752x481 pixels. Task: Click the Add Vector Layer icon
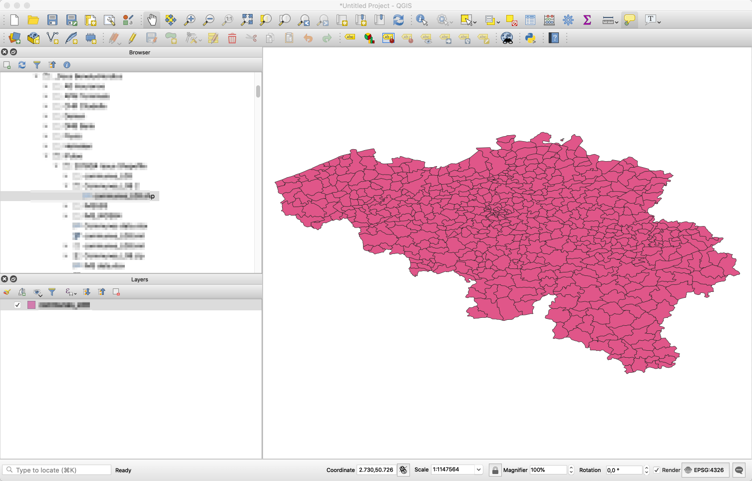point(52,38)
